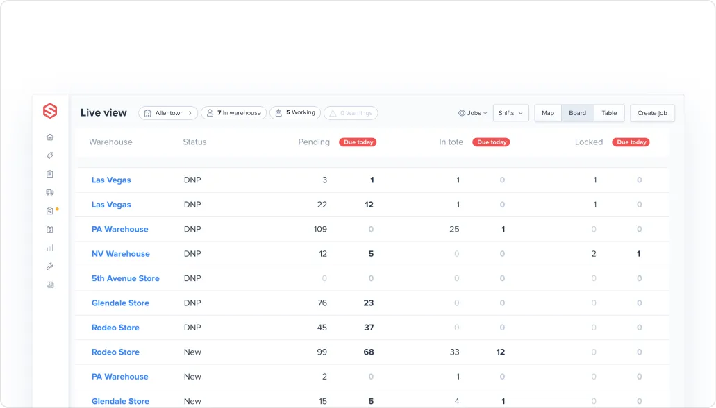Open the clipboard icon in the sidebar
The image size is (716, 408).
(49, 173)
